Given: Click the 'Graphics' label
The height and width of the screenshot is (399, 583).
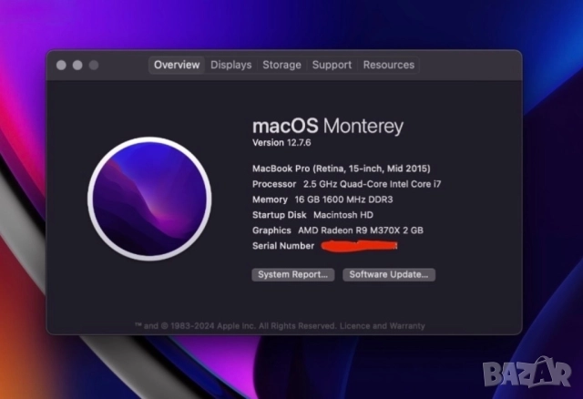Looking at the screenshot, I should pos(271,230).
